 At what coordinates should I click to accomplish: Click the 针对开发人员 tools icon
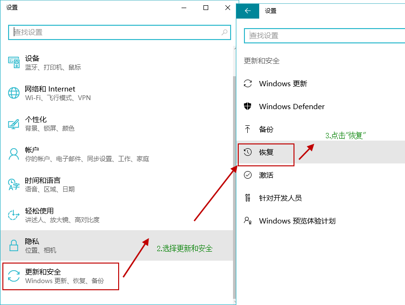click(x=248, y=198)
